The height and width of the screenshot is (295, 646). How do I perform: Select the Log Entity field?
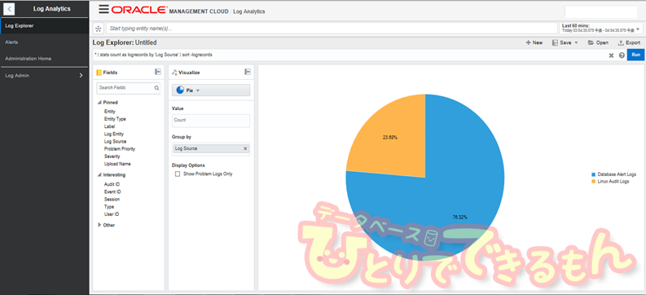click(x=114, y=134)
